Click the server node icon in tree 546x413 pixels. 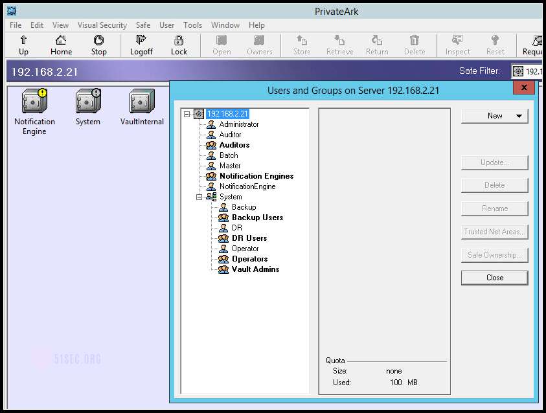[x=199, y=114]
